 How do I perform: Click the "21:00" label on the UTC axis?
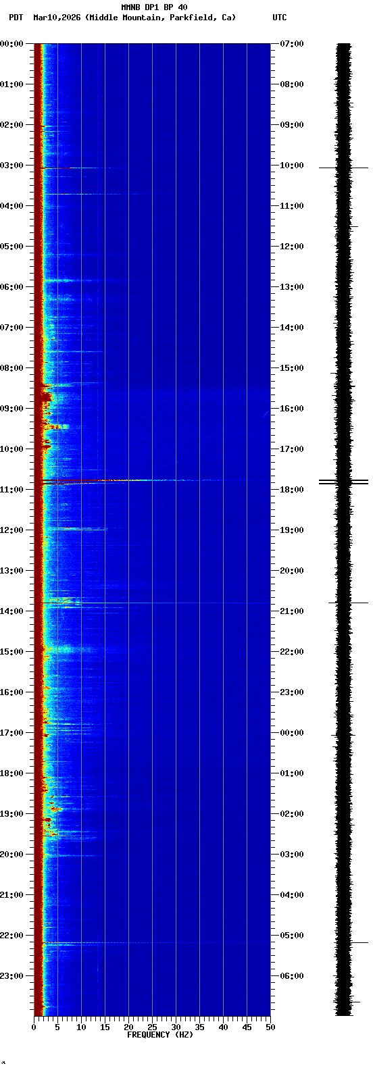(x=292, y=611)
